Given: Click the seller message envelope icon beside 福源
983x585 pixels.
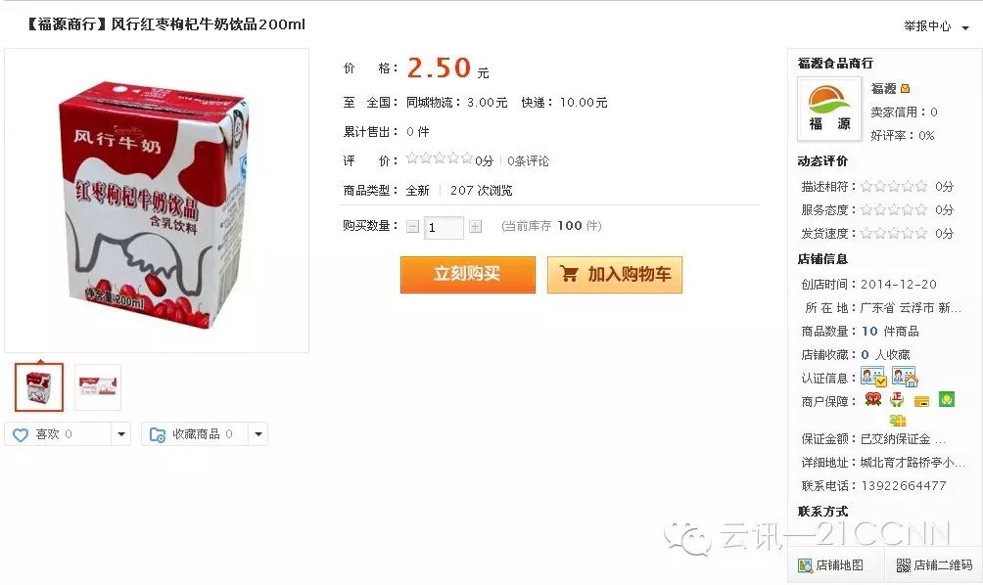Looking at the screenshot, I should click(905, 89).
